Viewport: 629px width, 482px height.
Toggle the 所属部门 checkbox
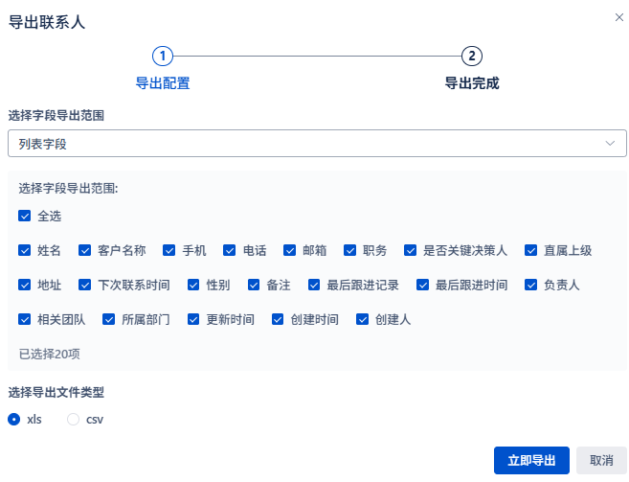(x=109, y=319)
